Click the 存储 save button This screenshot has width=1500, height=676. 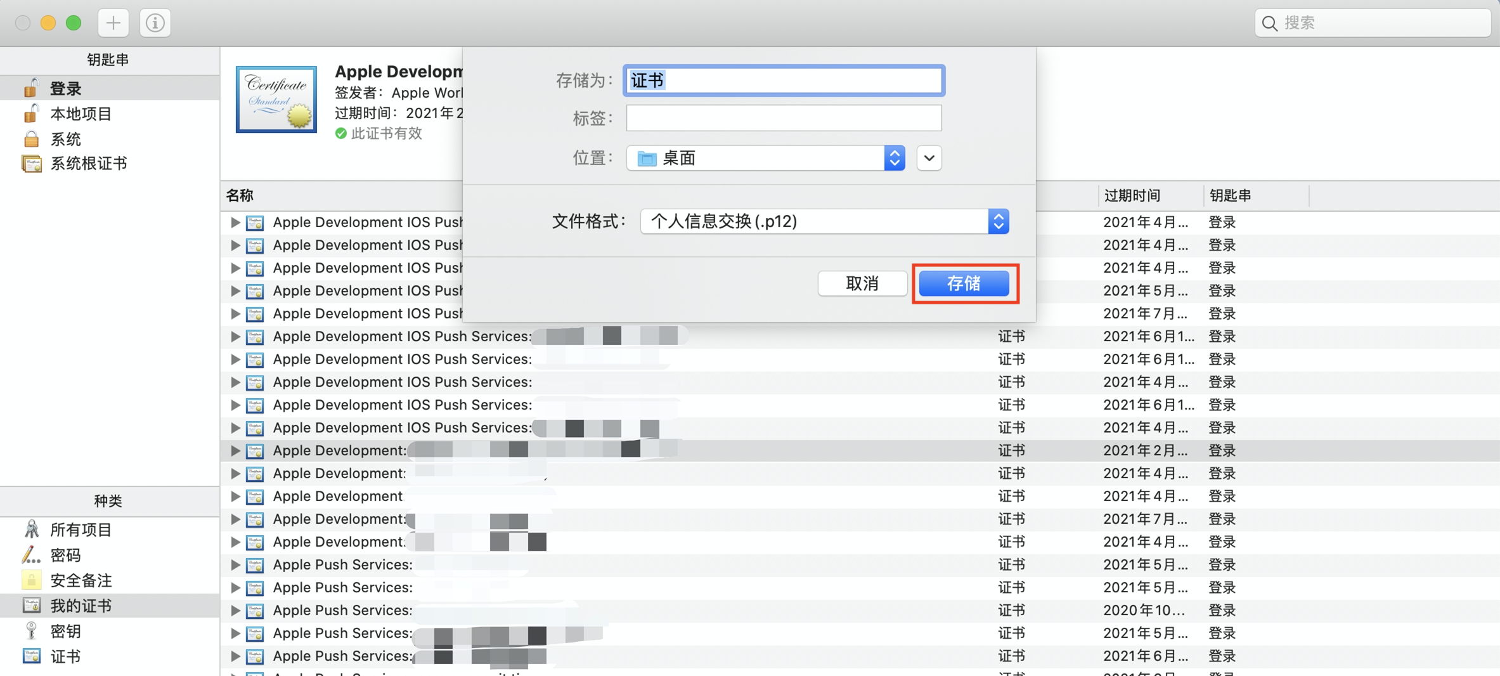[964, 283]
